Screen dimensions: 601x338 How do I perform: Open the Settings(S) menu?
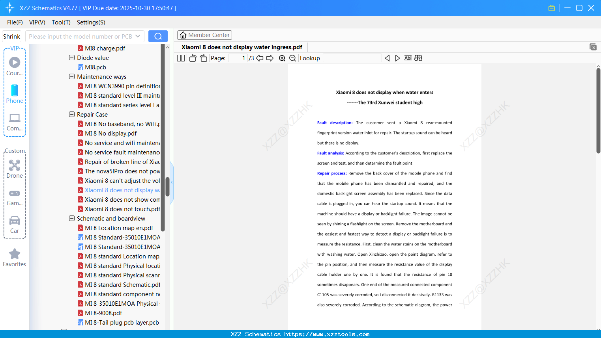(91, 22)
